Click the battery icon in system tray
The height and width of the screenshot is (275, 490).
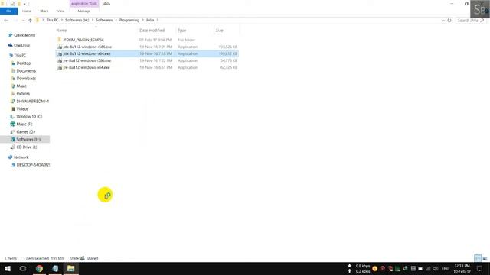tap(420, 269)
